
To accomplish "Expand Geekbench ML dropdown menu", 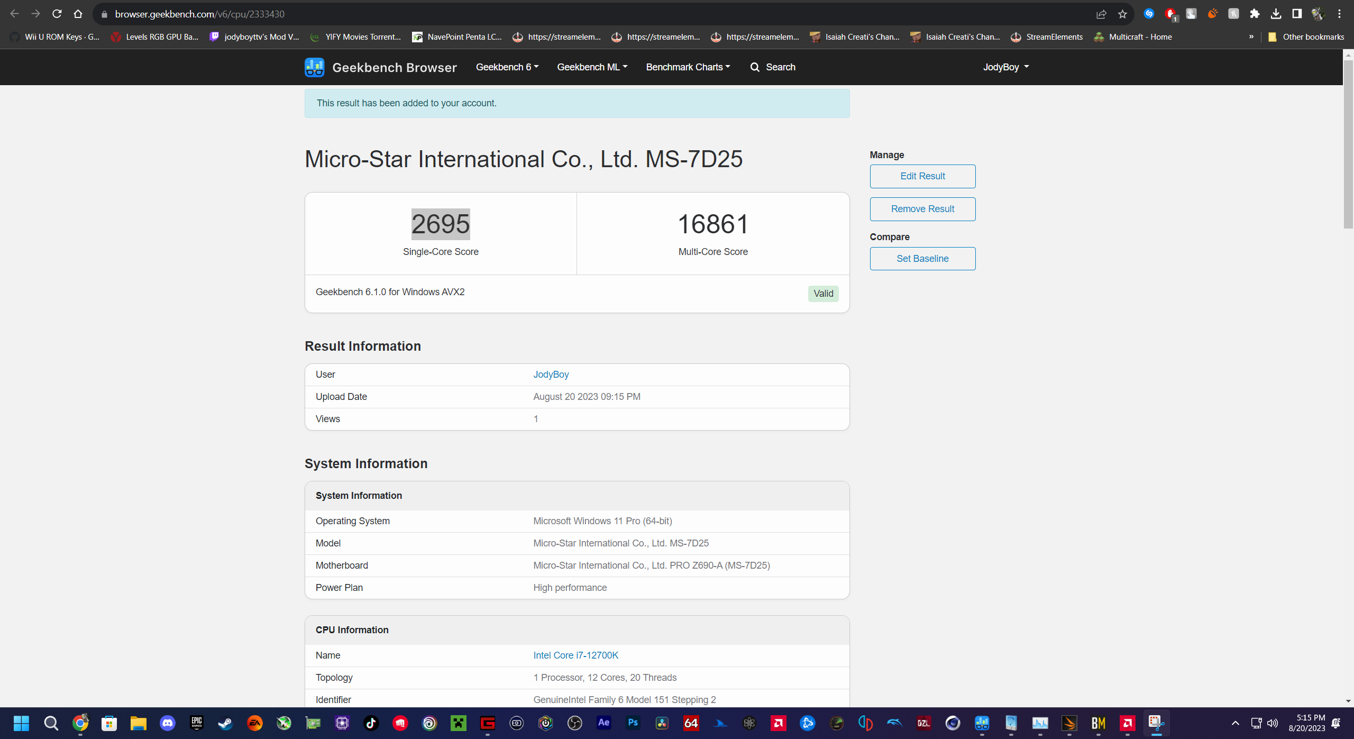I will (592, 67).
